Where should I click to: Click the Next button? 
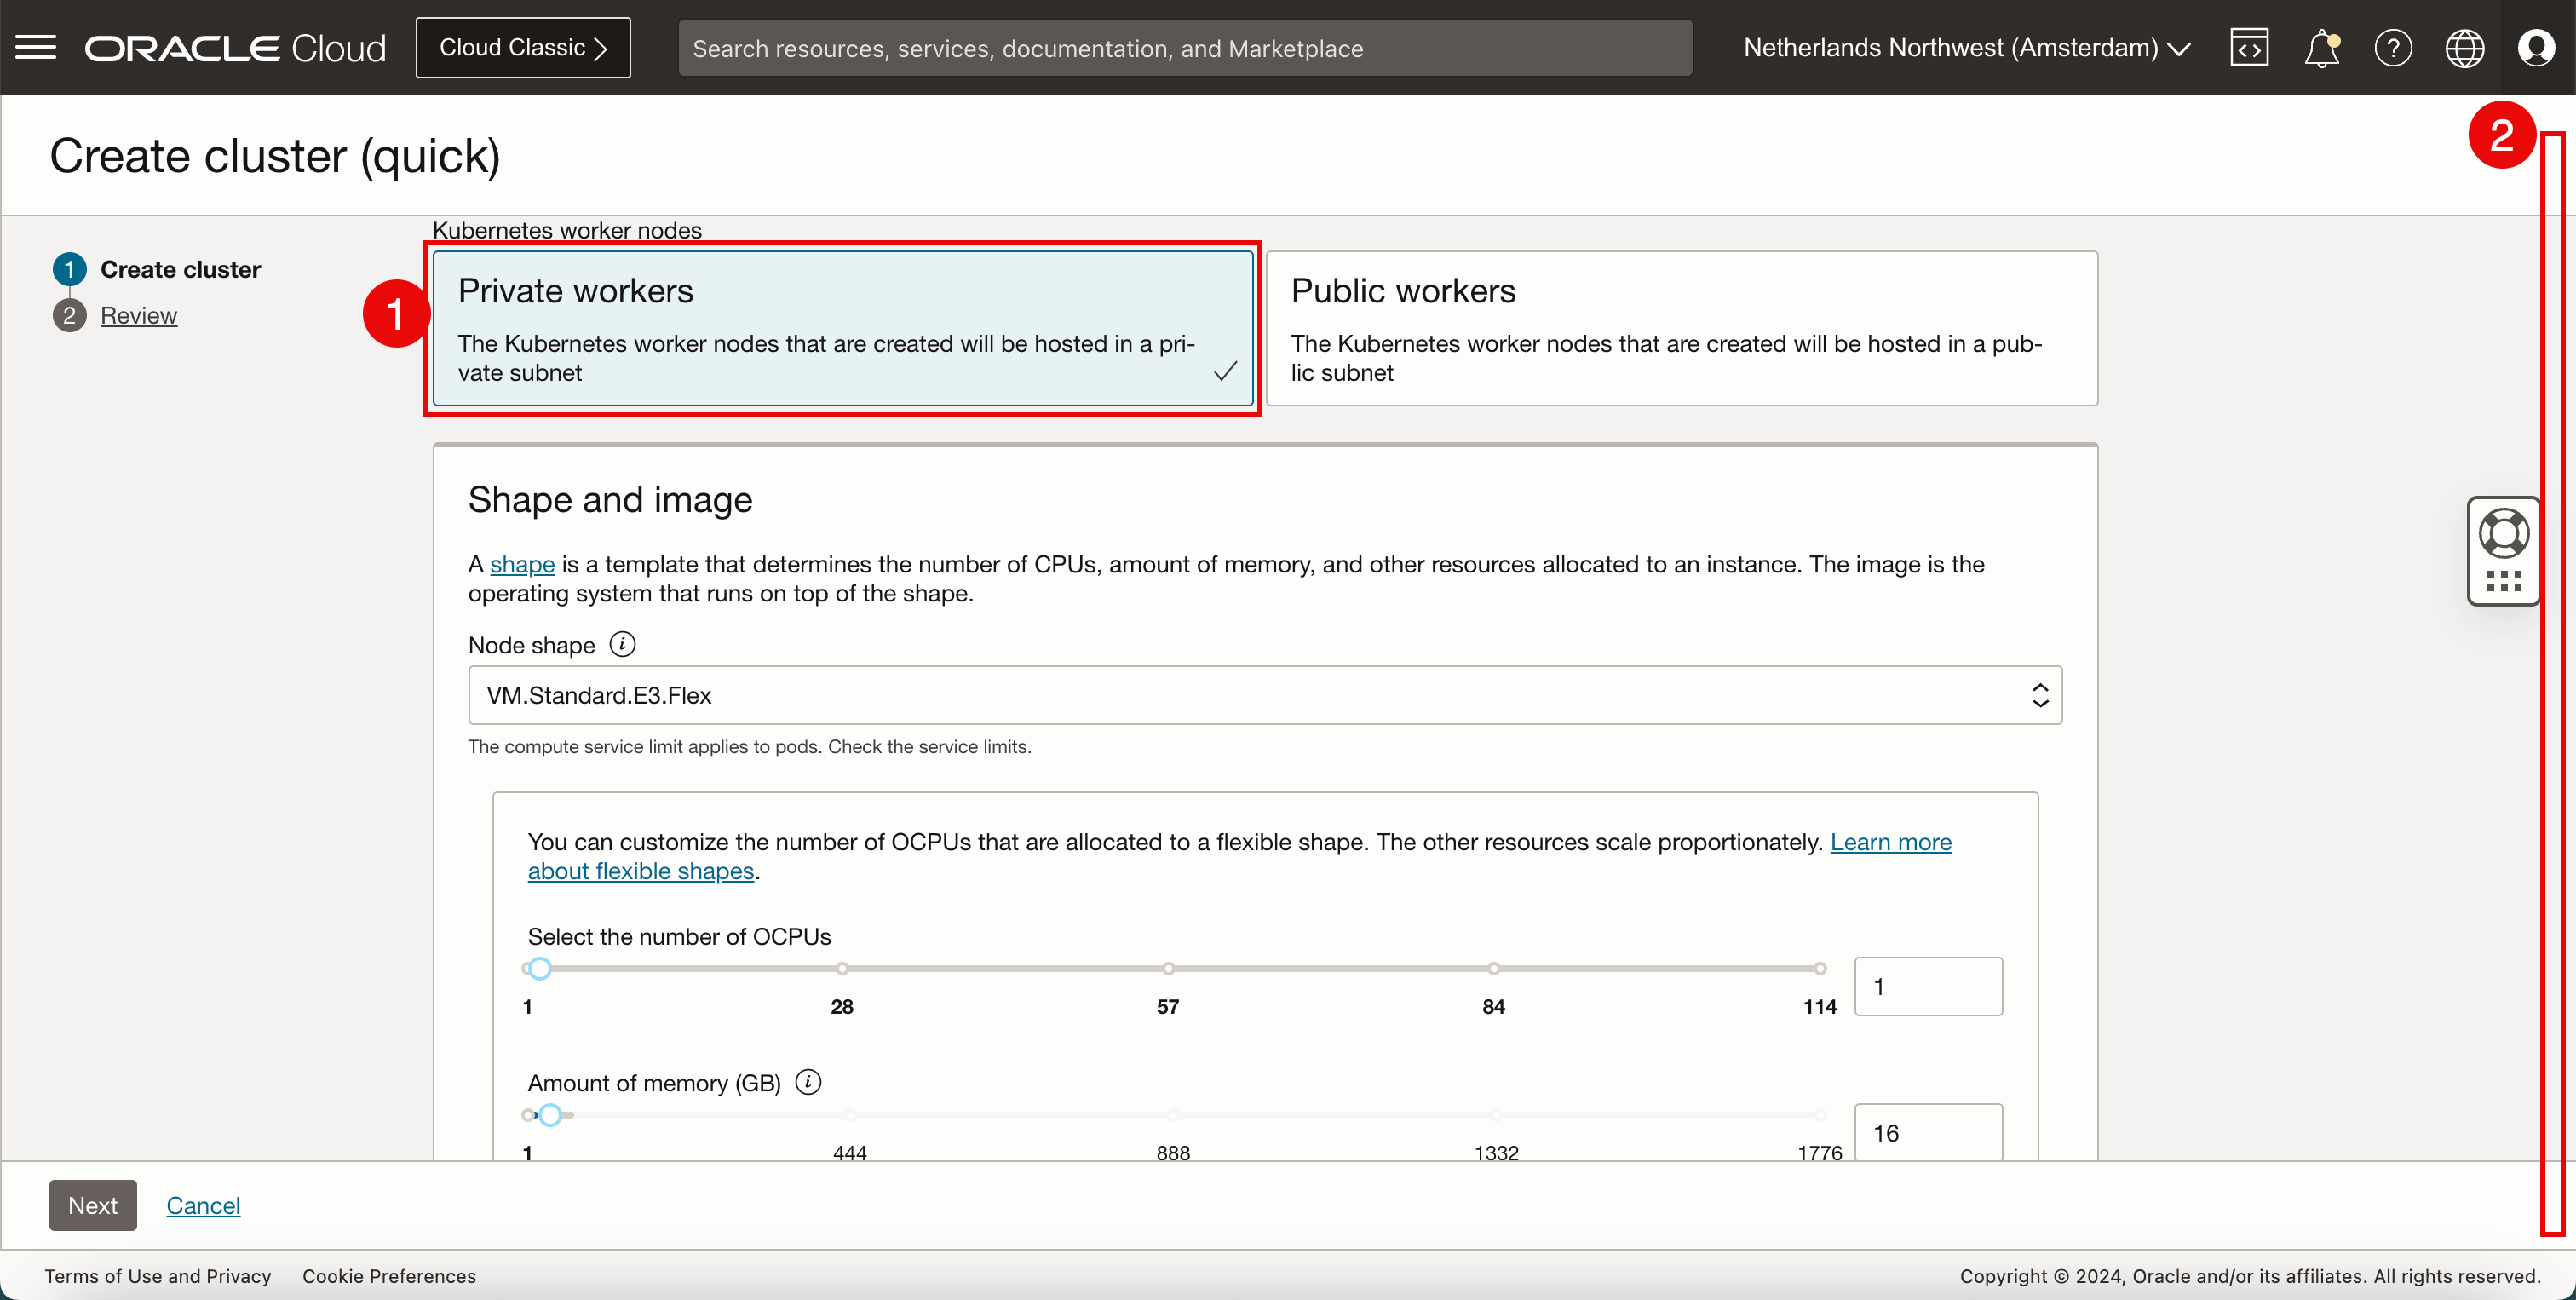point(92,1205)
